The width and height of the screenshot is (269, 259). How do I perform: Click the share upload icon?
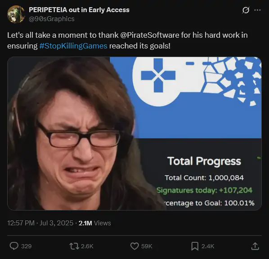click(x=255, y=246)
